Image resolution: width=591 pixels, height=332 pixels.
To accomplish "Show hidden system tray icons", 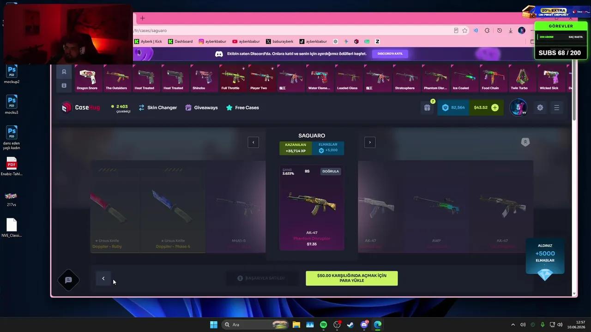I will point(513,325).
